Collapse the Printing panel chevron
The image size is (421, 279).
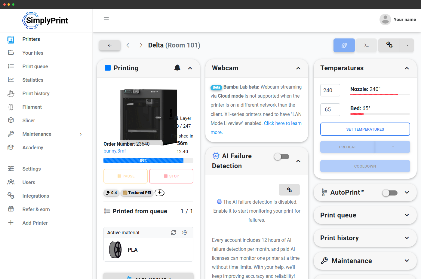[x=190, y=68]
